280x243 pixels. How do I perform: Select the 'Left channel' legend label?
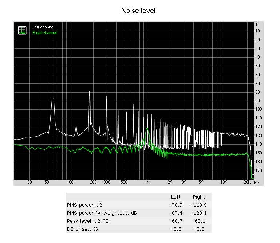coord(43,27)
